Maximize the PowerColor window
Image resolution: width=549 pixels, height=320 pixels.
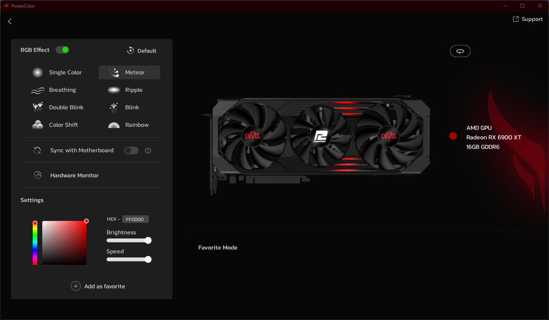[x=522, y=6]
